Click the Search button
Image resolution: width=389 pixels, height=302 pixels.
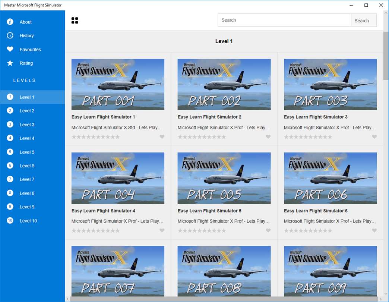coord(364,21)
